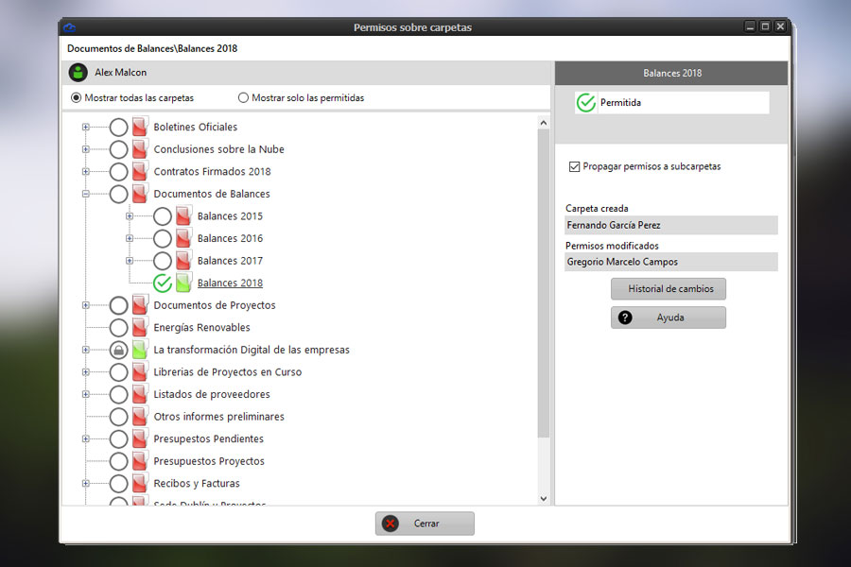851x567 pixels.
Task: Expand the Boletines Oficiales tree node
Action: (x=86, y=127)
